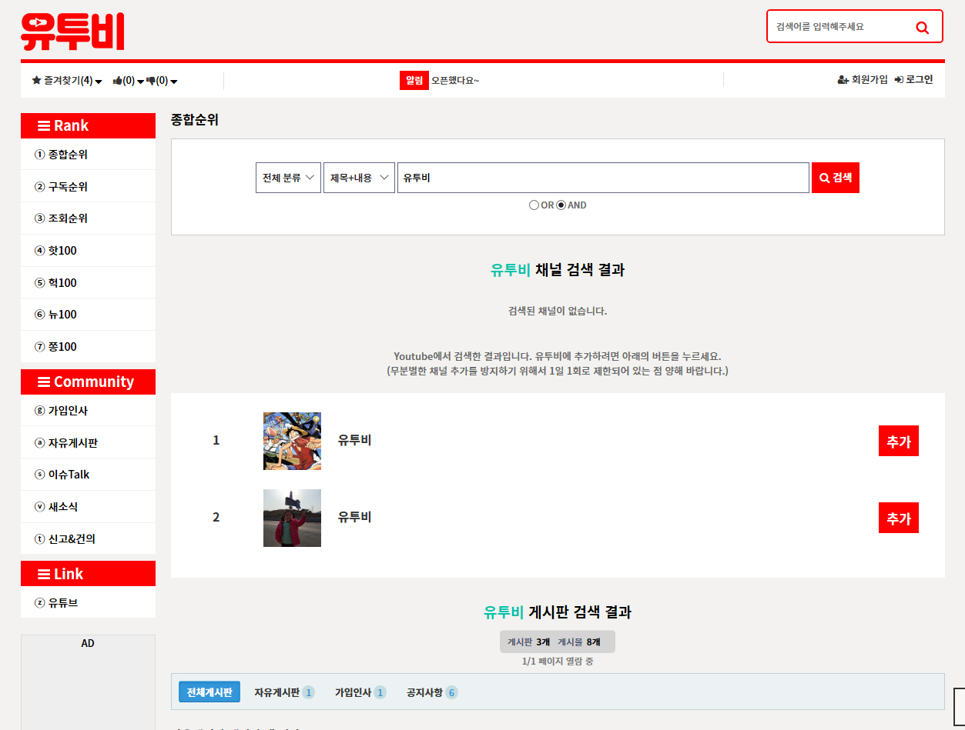Click the header search input field
This screenshot has width=965, height=730.
tap(841, 26)
